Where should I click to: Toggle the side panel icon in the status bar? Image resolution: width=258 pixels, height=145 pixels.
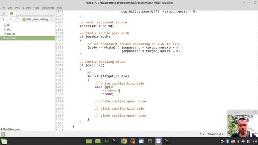click(x=3, y=134)
